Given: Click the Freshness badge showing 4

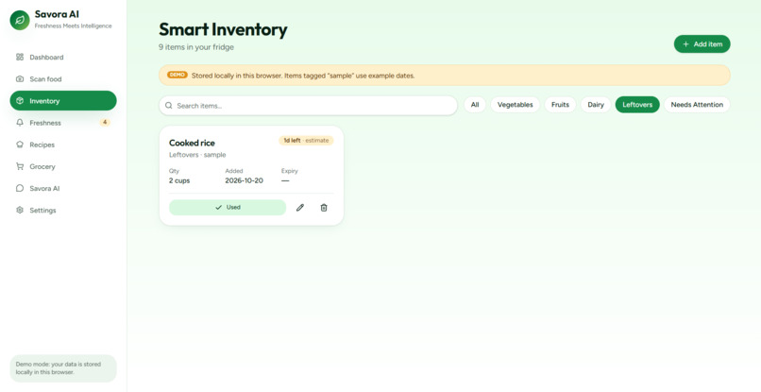Looking at the screenshot, I should (x=105, y=123).
